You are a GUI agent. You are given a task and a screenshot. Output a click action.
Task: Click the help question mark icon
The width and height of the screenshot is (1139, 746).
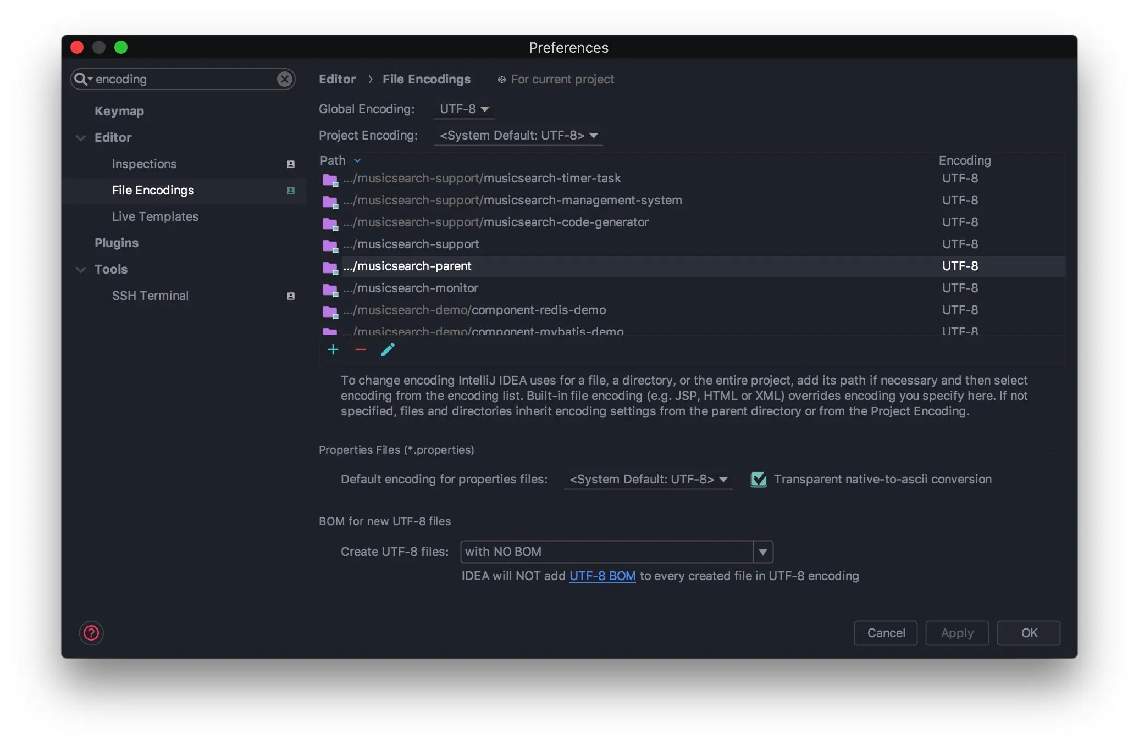pos(91,633)
